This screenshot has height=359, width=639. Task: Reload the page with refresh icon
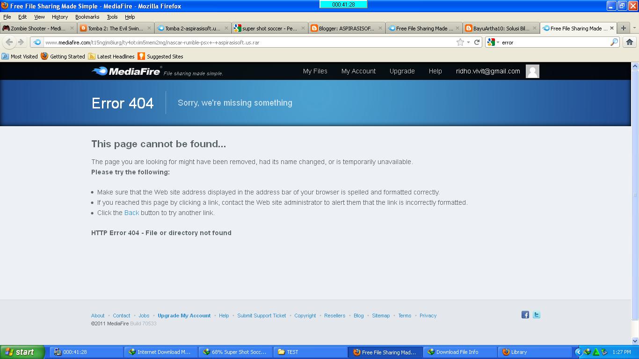pyautogui.click(x=477, y=42)
